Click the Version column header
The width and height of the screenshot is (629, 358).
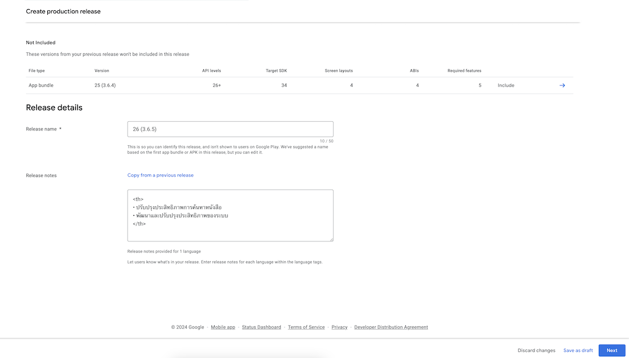[x=102, y=71]
